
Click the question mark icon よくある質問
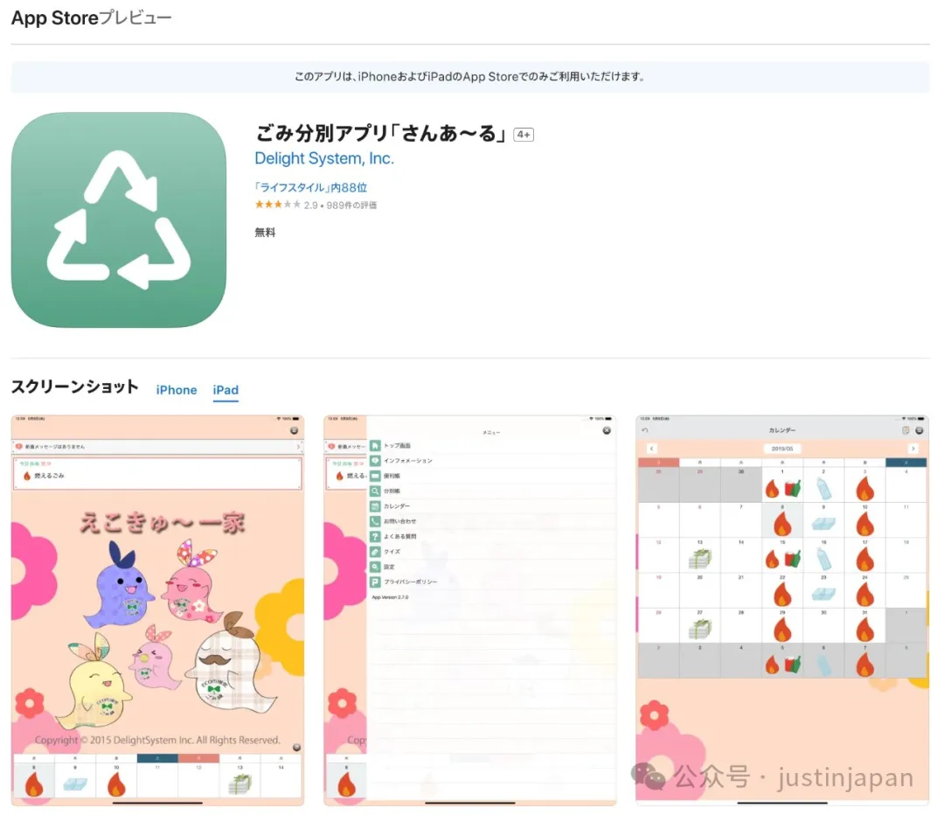coord(375,536)
